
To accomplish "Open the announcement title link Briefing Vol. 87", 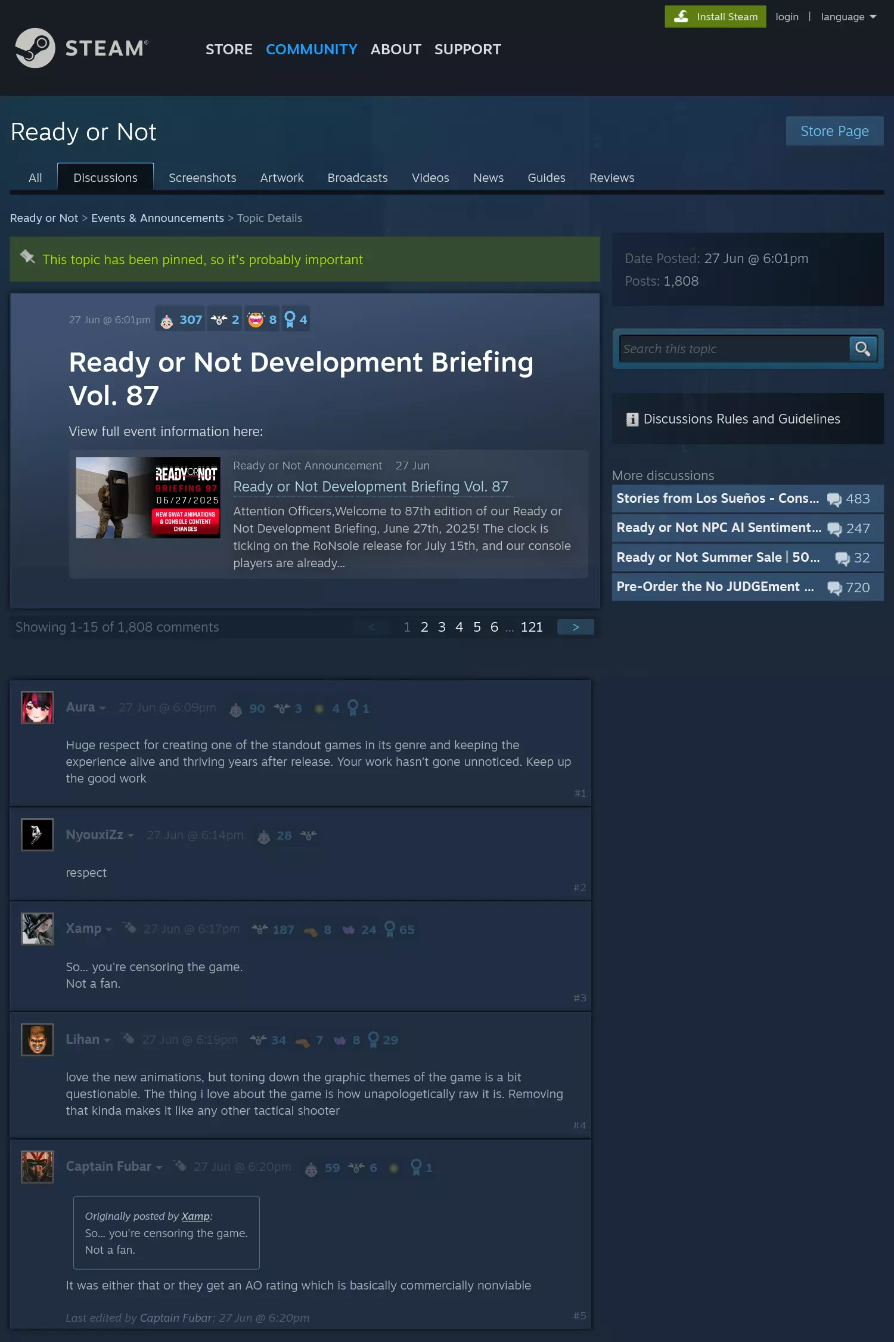I will pos(371,487).
